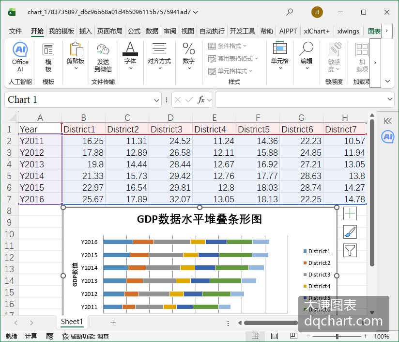Collapse the side panel with double-arrow icon
The image size is (399, 342).
387,121
